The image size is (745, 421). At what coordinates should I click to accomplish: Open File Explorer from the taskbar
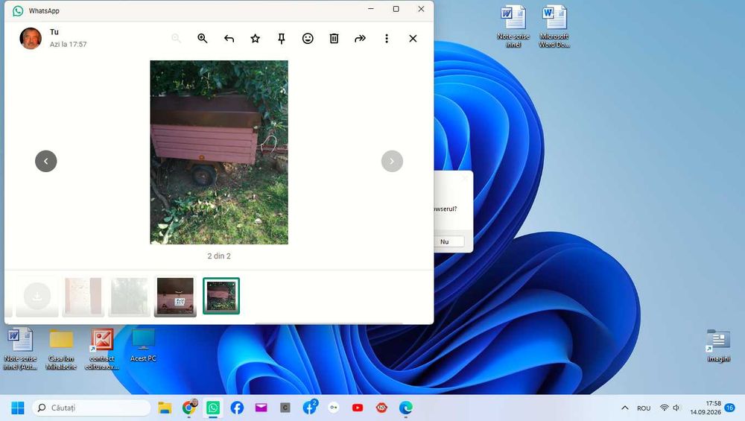pos(165,408)
